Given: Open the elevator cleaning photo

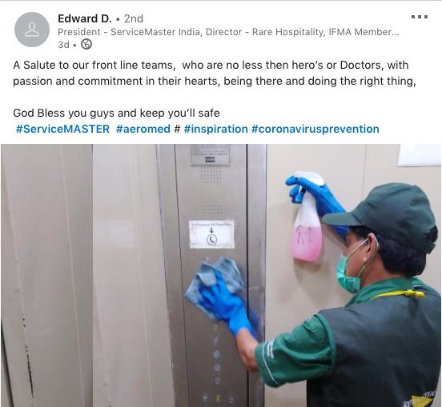Looking at the screenshot, I should tap(221, 275).
